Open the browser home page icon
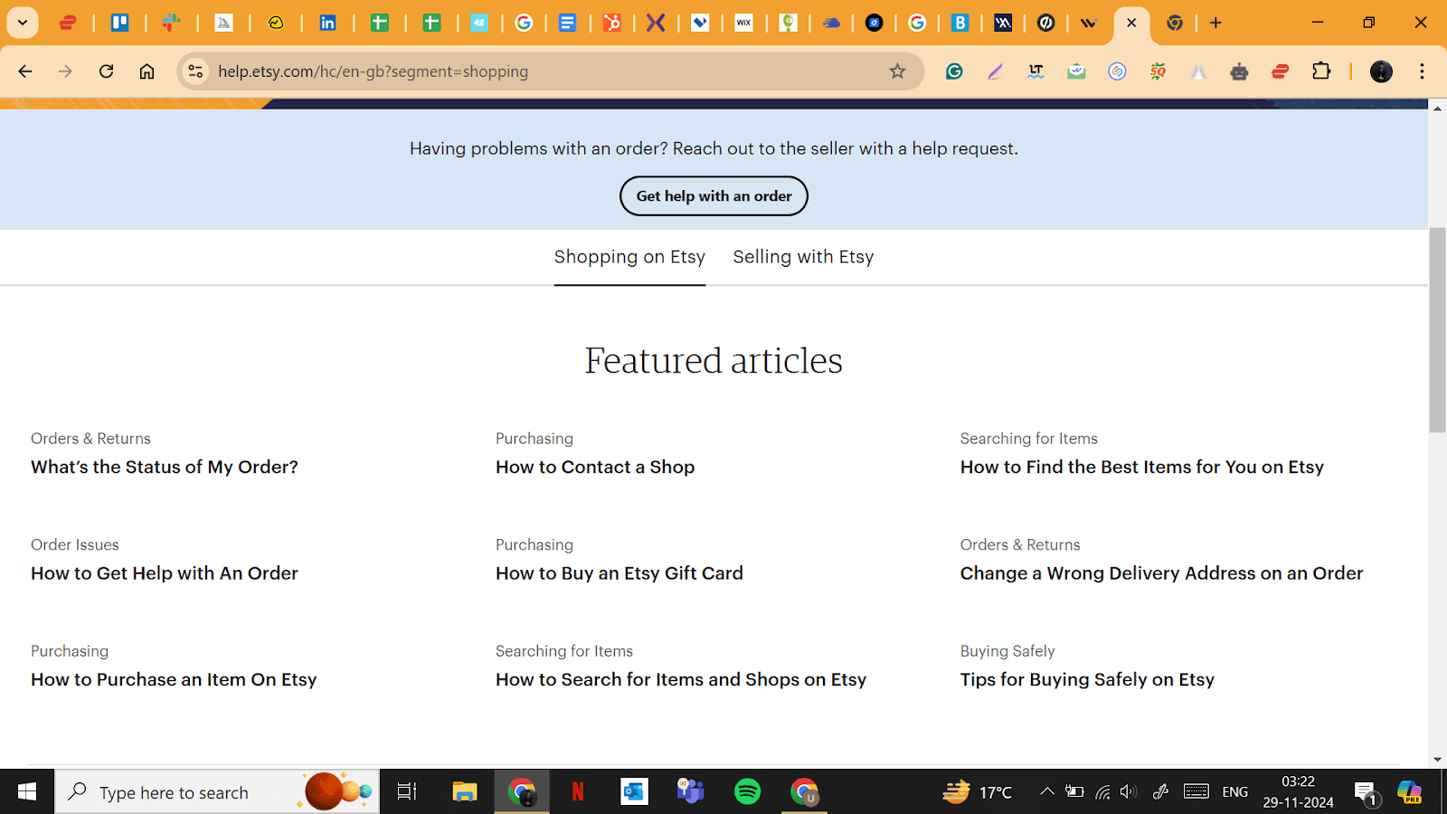 (147, 71)
